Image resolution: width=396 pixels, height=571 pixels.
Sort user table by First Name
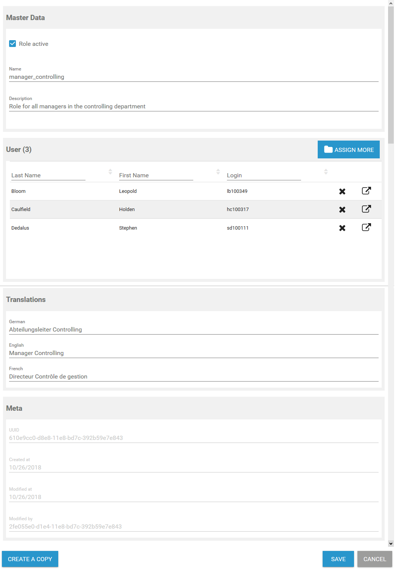218,172
